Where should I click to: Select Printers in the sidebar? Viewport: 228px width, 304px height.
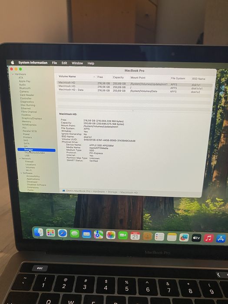pyautogui.click(x=27, y=137)
